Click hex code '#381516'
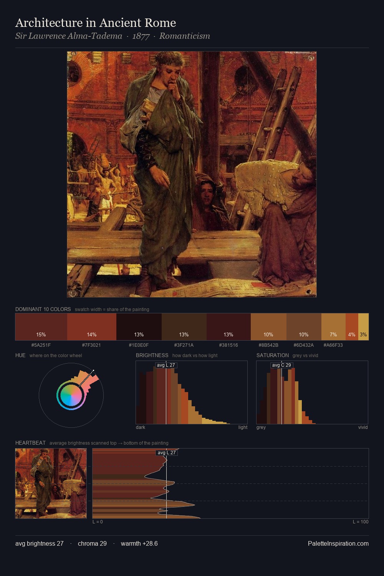Viewport: 384px width, 576px height. (228, 345)
